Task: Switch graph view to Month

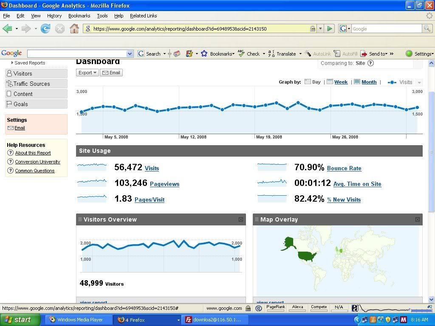Action: (365, 82)
